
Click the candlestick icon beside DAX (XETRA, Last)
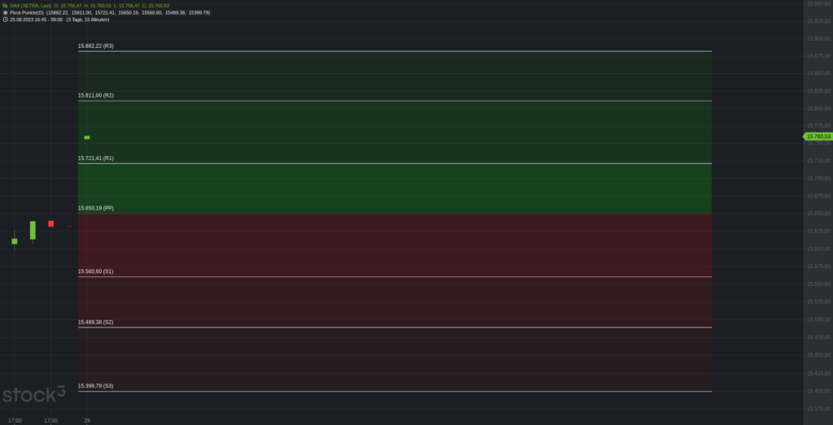5,6
